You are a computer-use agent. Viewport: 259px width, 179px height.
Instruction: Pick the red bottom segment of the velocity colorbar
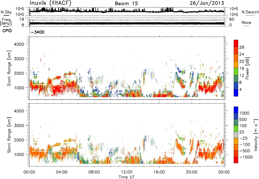(236, 160)
